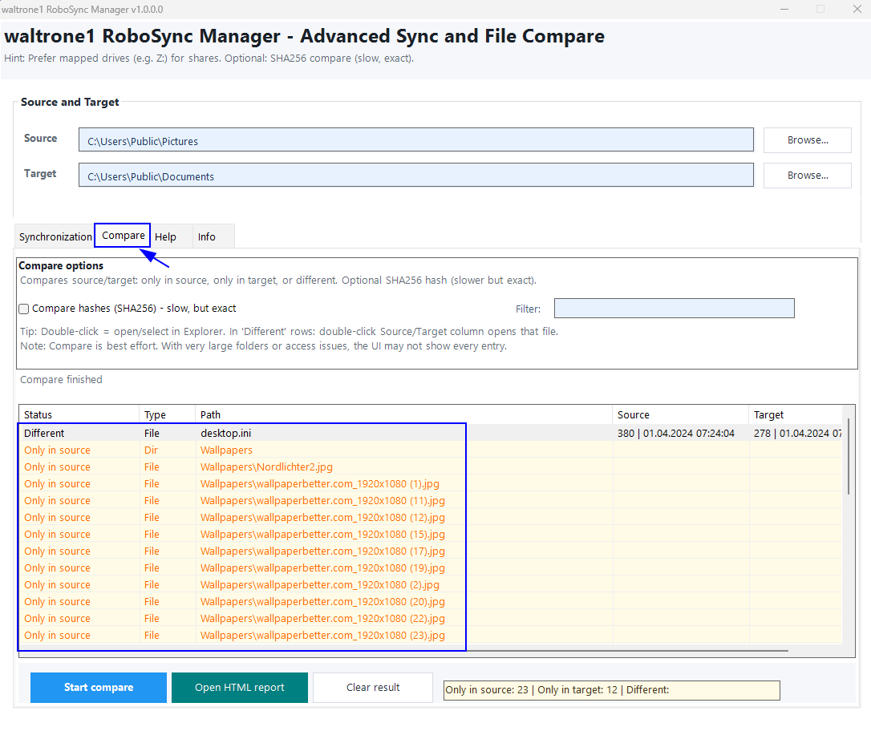Select the Info tab

pyautogui.click(x=207, y=236)
